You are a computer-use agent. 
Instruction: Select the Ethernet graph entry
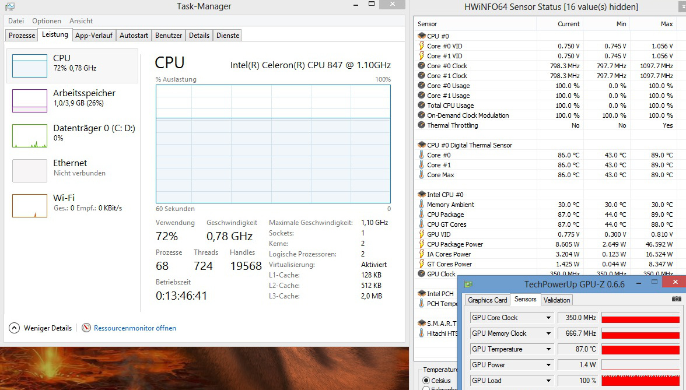coord(72,170)
